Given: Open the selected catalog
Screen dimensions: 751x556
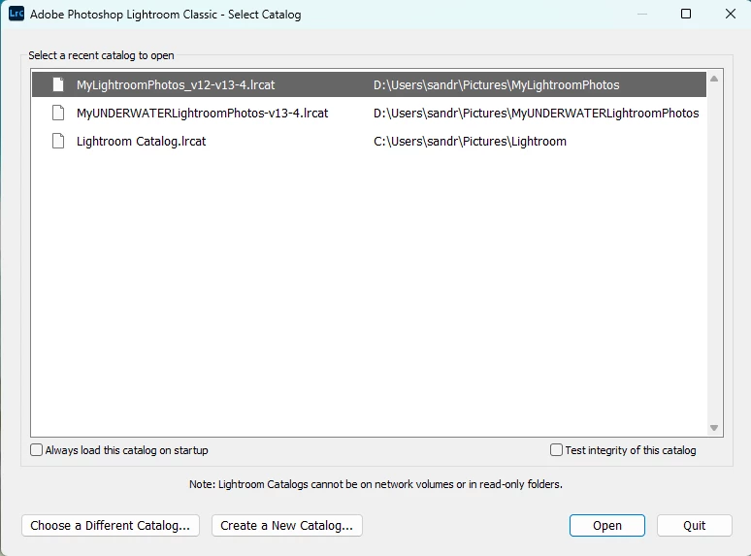Looking at the screenshot, I should coord(606,525).
